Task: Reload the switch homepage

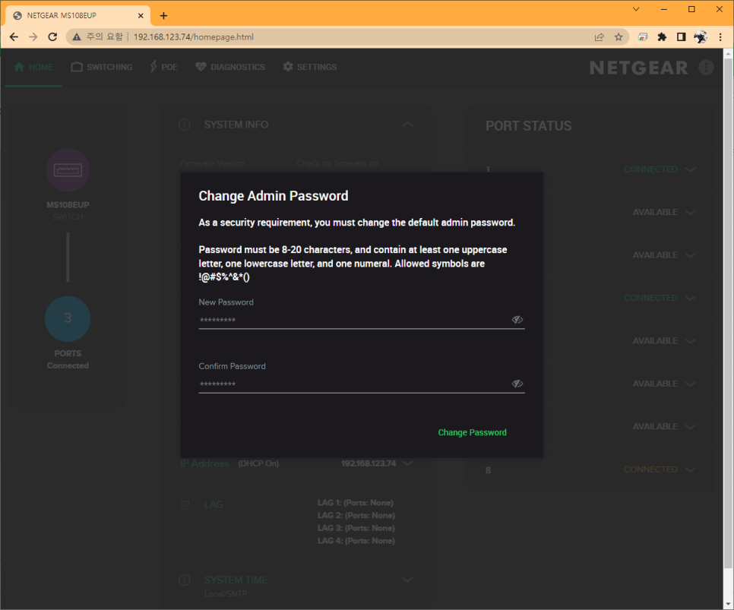Action: click(x=52, y=37)
